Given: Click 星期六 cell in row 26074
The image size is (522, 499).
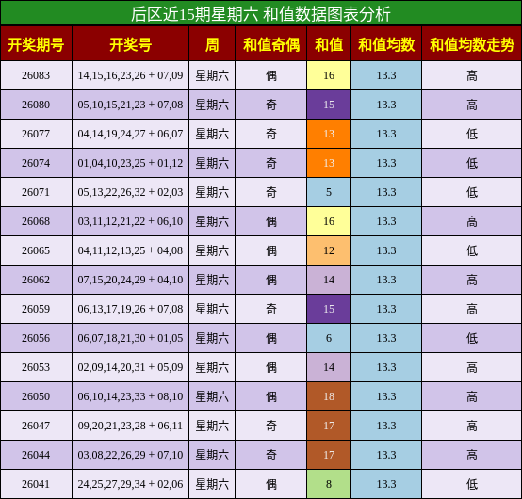Looking at the screenshot, I should point(212,163).
